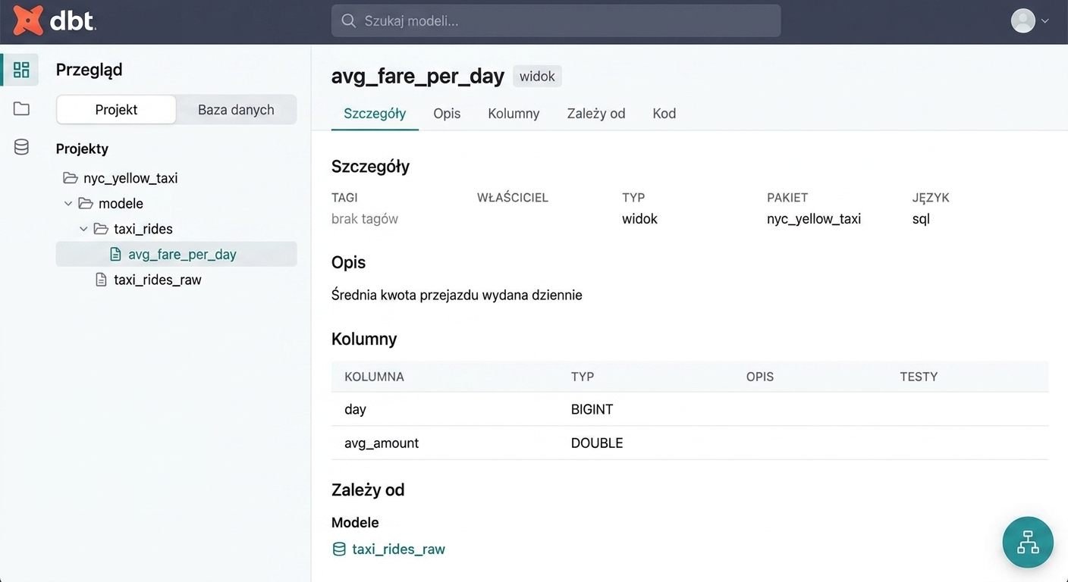Switch to the Projekt view toggle
Image resolution: width=1068 pixels, height=582 pixels.
(x=116, y=110)
